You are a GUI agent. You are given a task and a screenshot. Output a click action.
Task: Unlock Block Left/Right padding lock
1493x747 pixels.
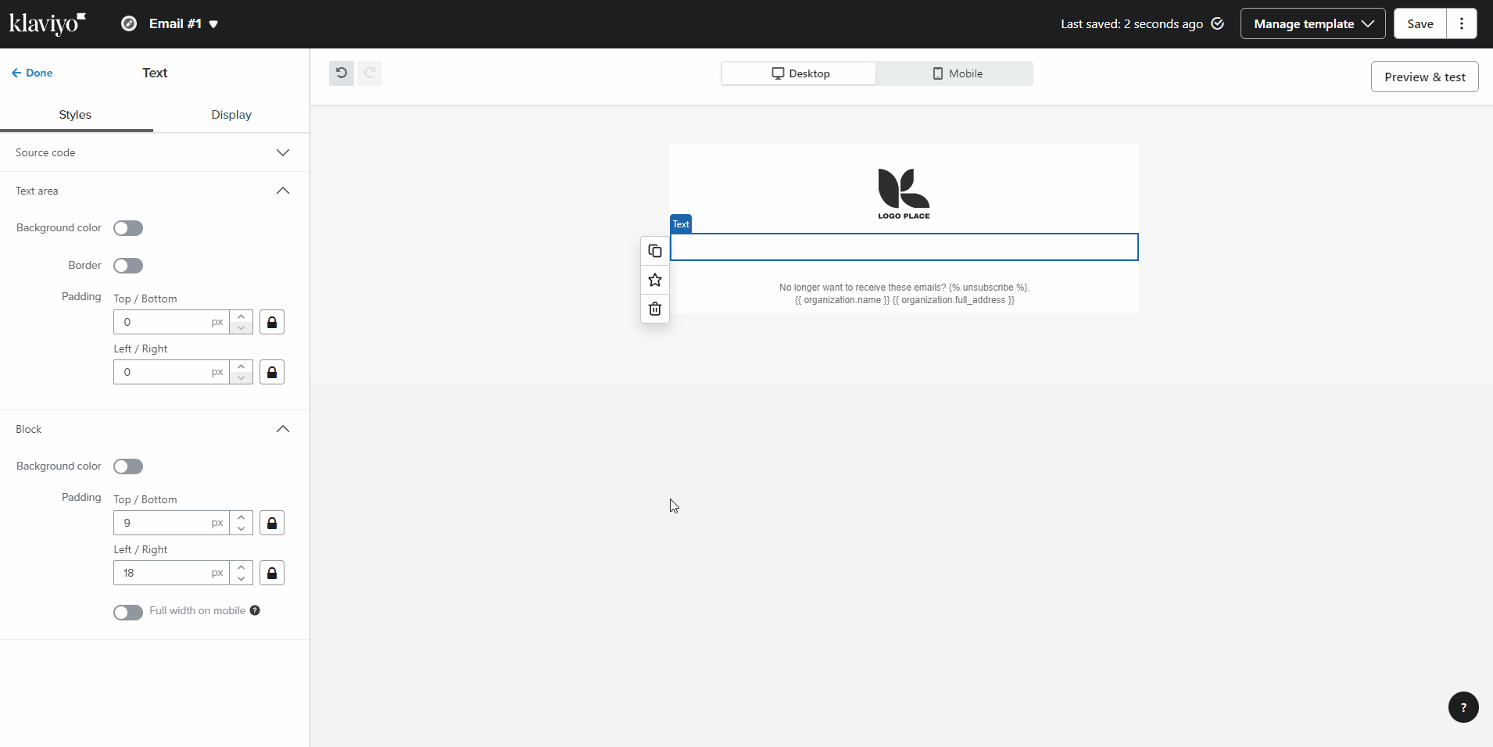pos(272,573)
